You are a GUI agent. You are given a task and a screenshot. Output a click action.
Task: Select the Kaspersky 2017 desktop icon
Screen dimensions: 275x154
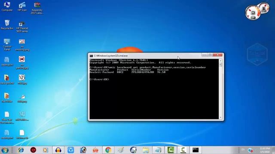point(37,8)
